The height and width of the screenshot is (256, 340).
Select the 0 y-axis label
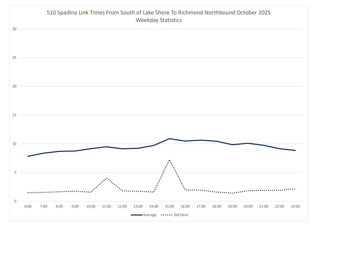coord(15,201)
